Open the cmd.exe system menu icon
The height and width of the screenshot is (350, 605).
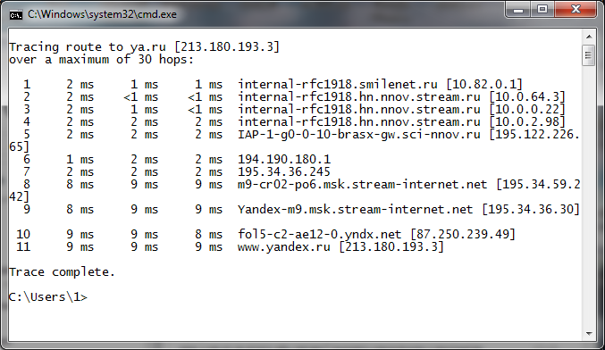coord(16,14)
